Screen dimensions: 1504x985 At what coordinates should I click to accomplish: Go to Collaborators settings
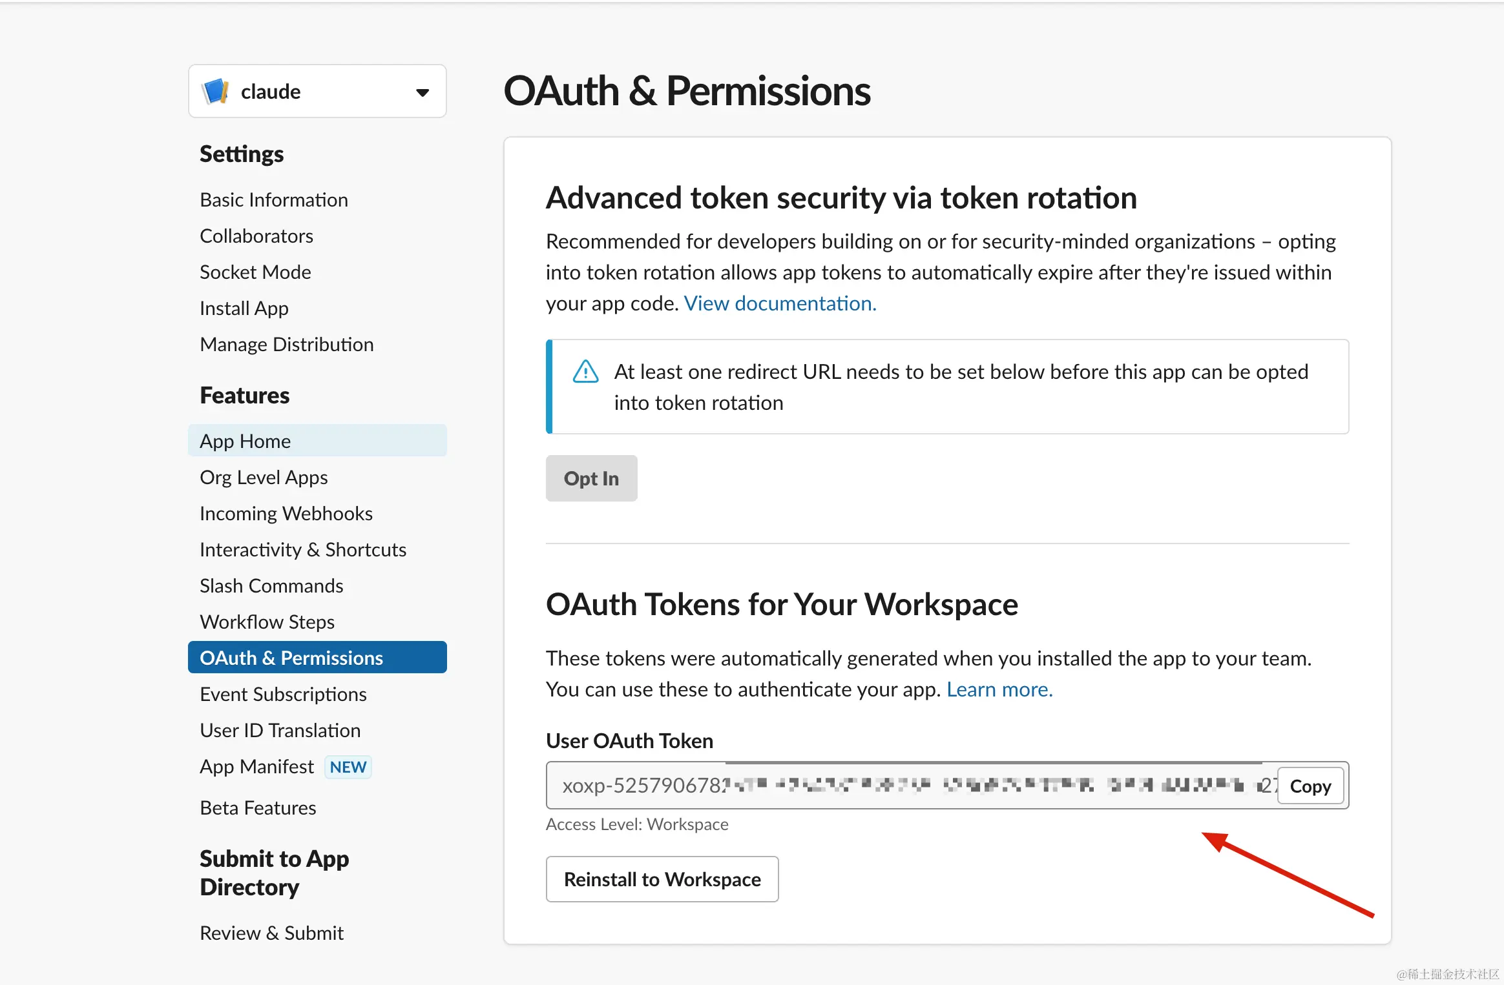click(256, 236)
